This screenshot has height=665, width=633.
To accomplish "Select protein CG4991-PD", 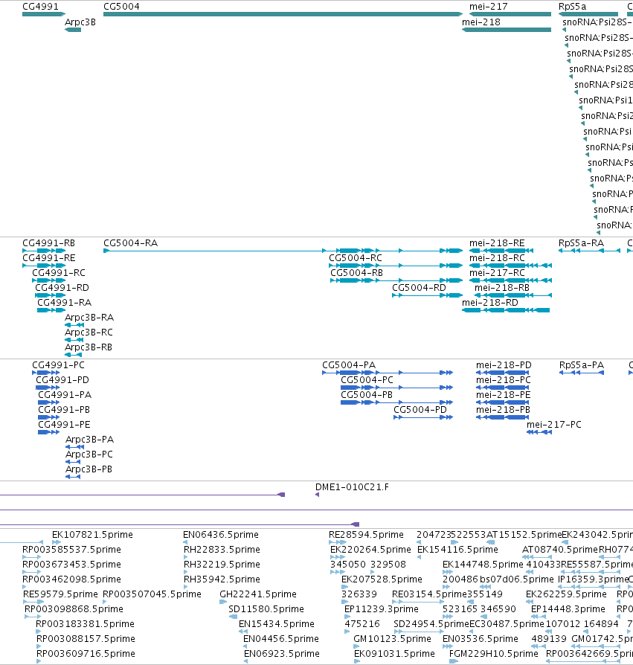I will (x=62, y=380).
